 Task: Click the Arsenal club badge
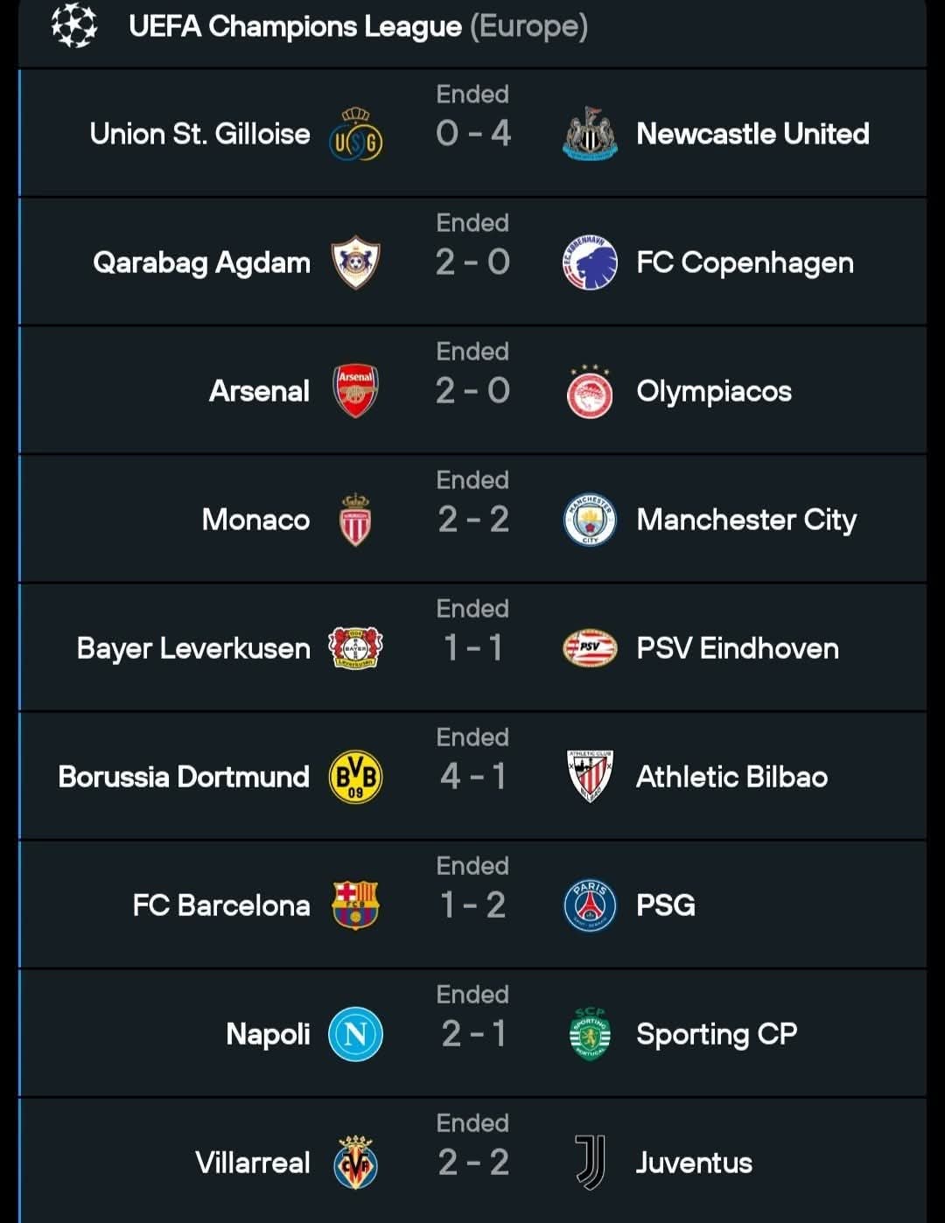point(355,390)
